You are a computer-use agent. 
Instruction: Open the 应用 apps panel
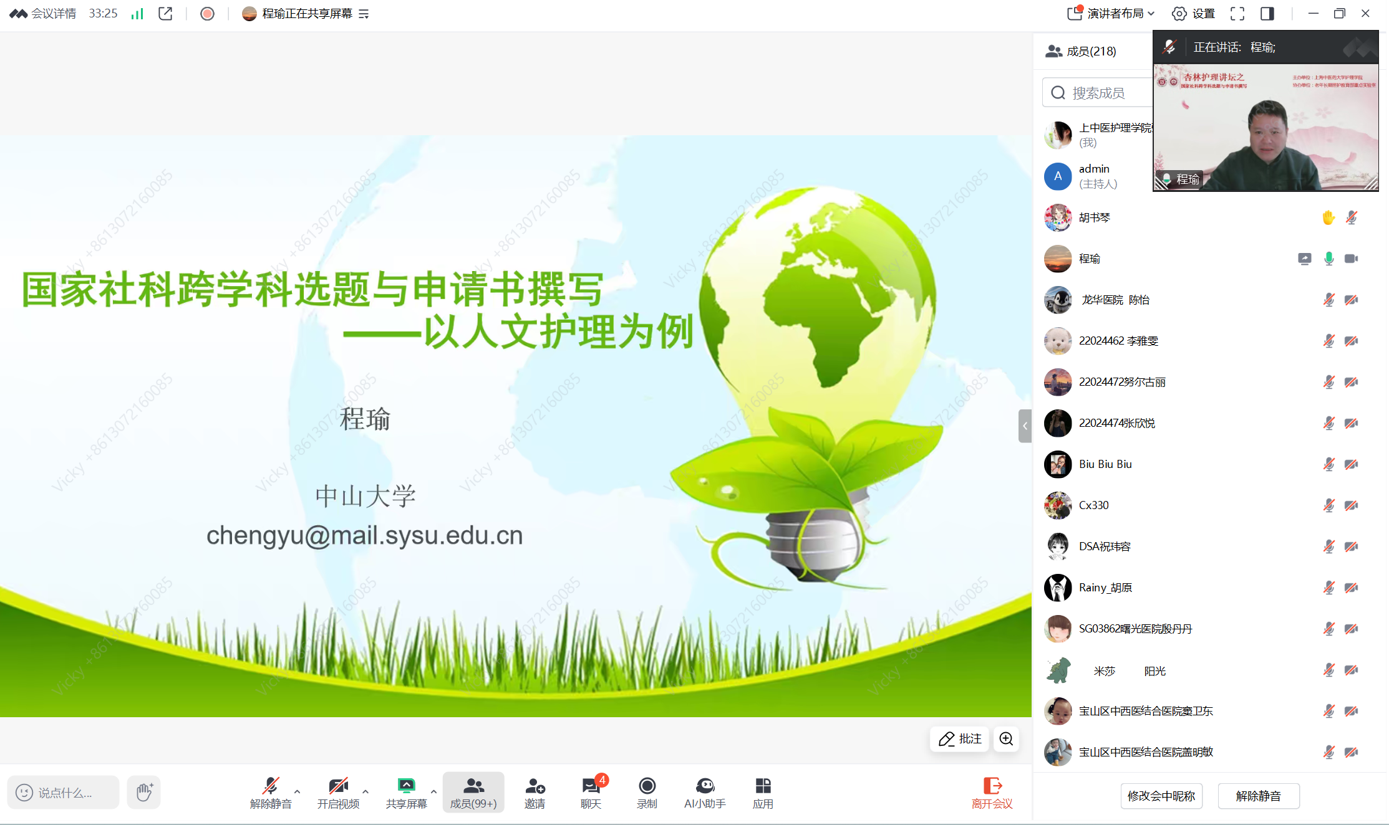tap(762, 792)
